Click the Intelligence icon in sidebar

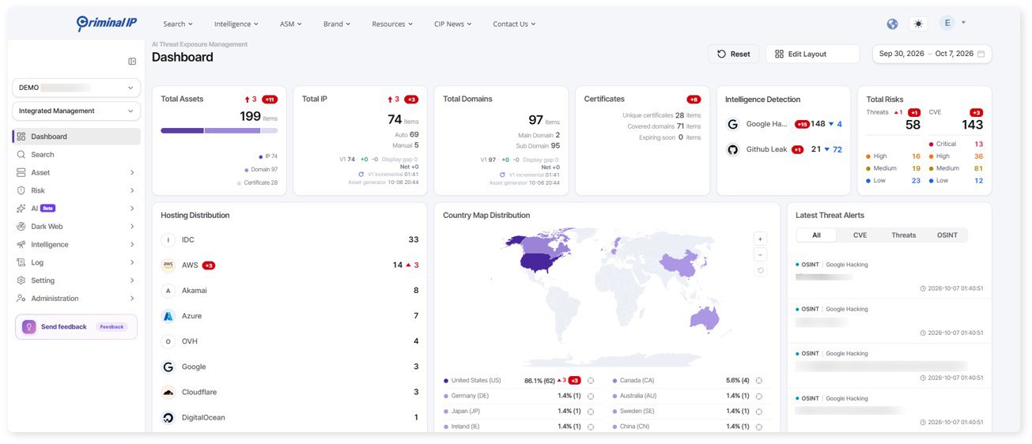(21, 245)
